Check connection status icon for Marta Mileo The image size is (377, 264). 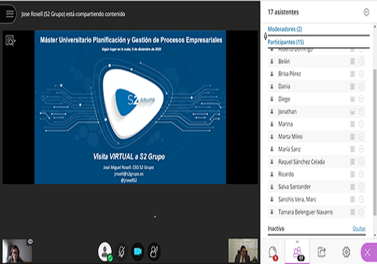click(353, 137)
